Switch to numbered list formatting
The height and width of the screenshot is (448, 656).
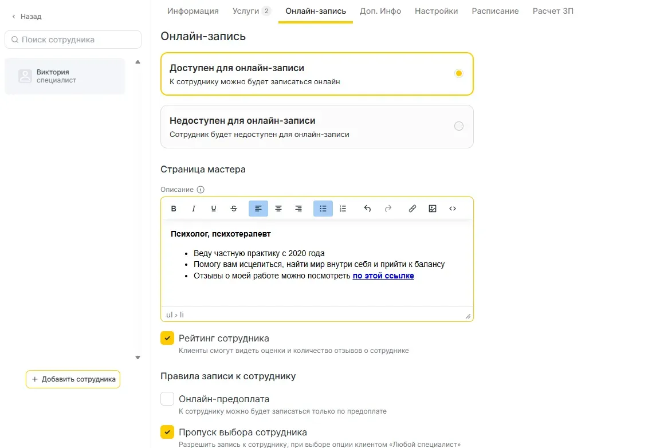pos(343,209)
